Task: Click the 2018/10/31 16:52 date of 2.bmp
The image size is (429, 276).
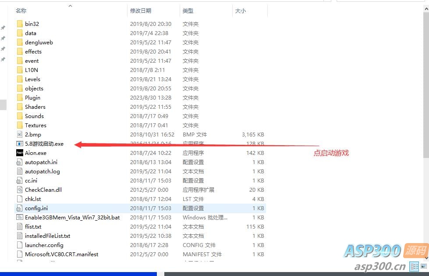Action: point(152,135)
